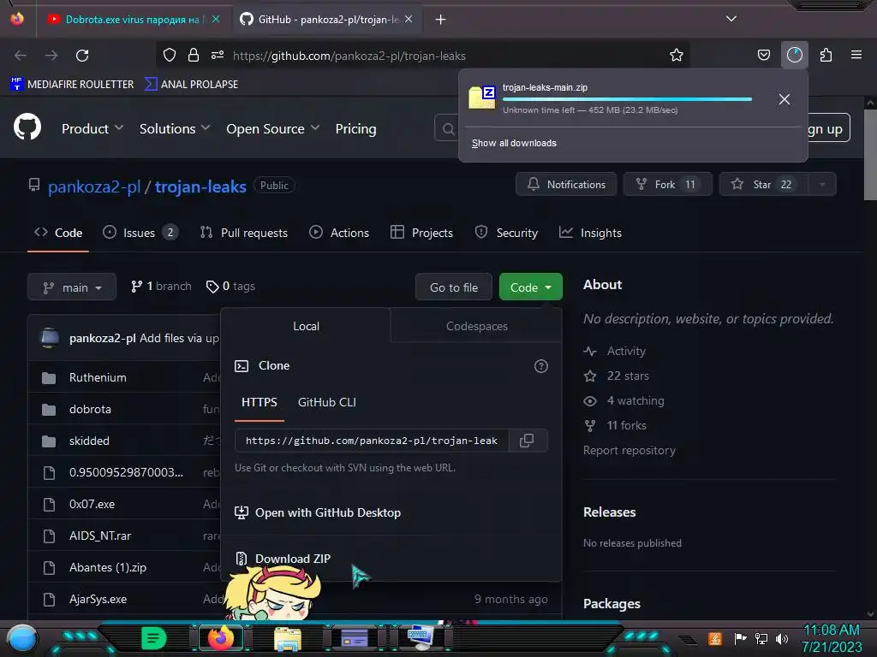Screen dimensions: 877x657
Task: Open the main branch selector dropdown
Action: [x=72, y=287]
